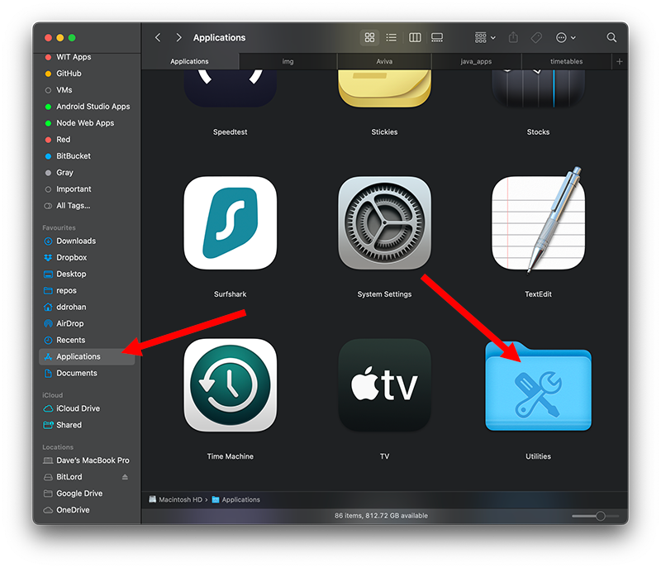The height and width of the screenshot is (568, 661).
Task: Select the java_apps tab
Action: [x=477, y=62]
